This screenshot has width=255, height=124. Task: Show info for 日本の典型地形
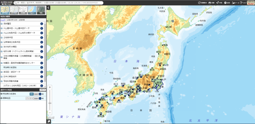[42, 77]
